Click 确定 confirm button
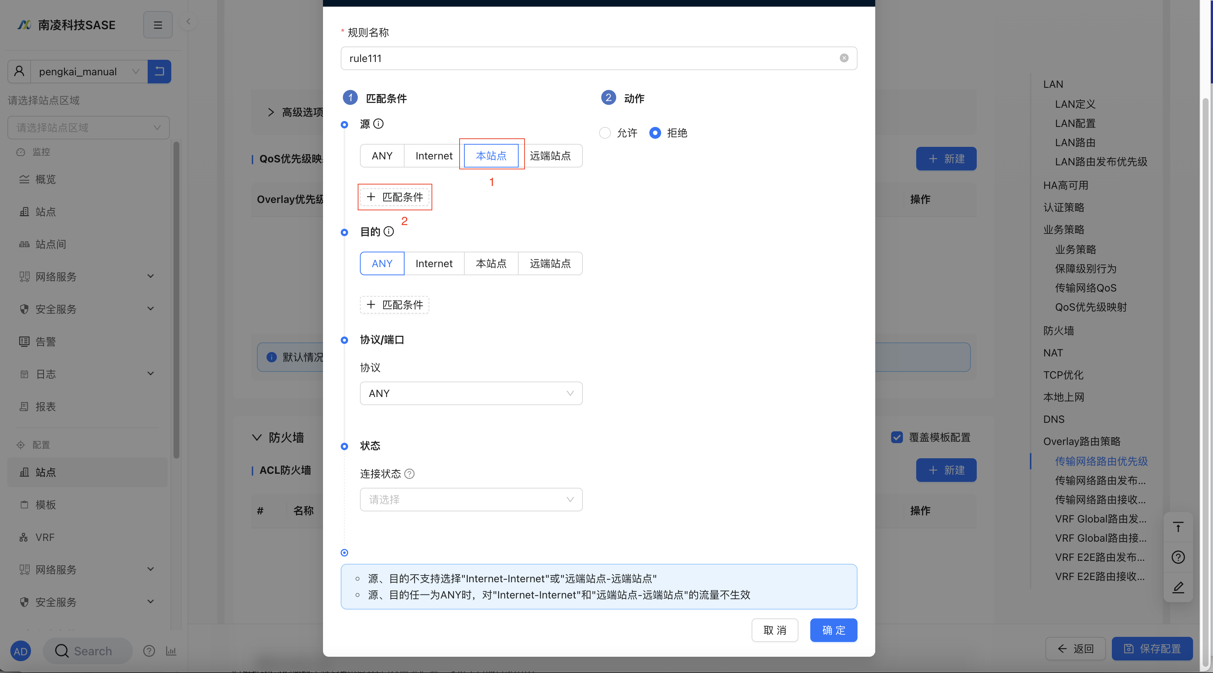 833,630
